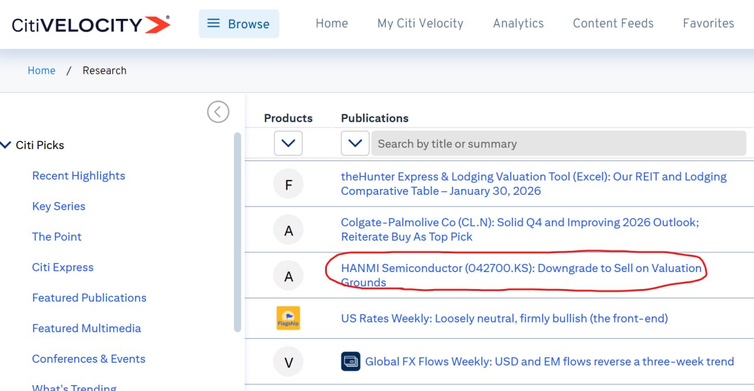Click the Products column header

click(x=288, y=118)
